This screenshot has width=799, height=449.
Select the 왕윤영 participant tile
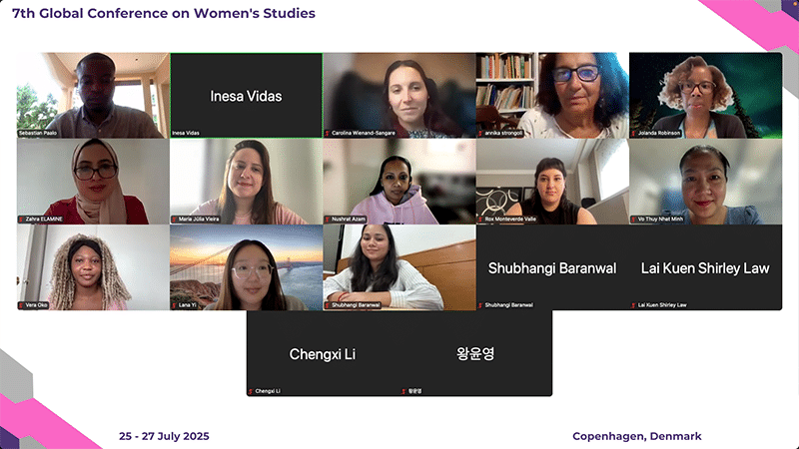(476, 353)
